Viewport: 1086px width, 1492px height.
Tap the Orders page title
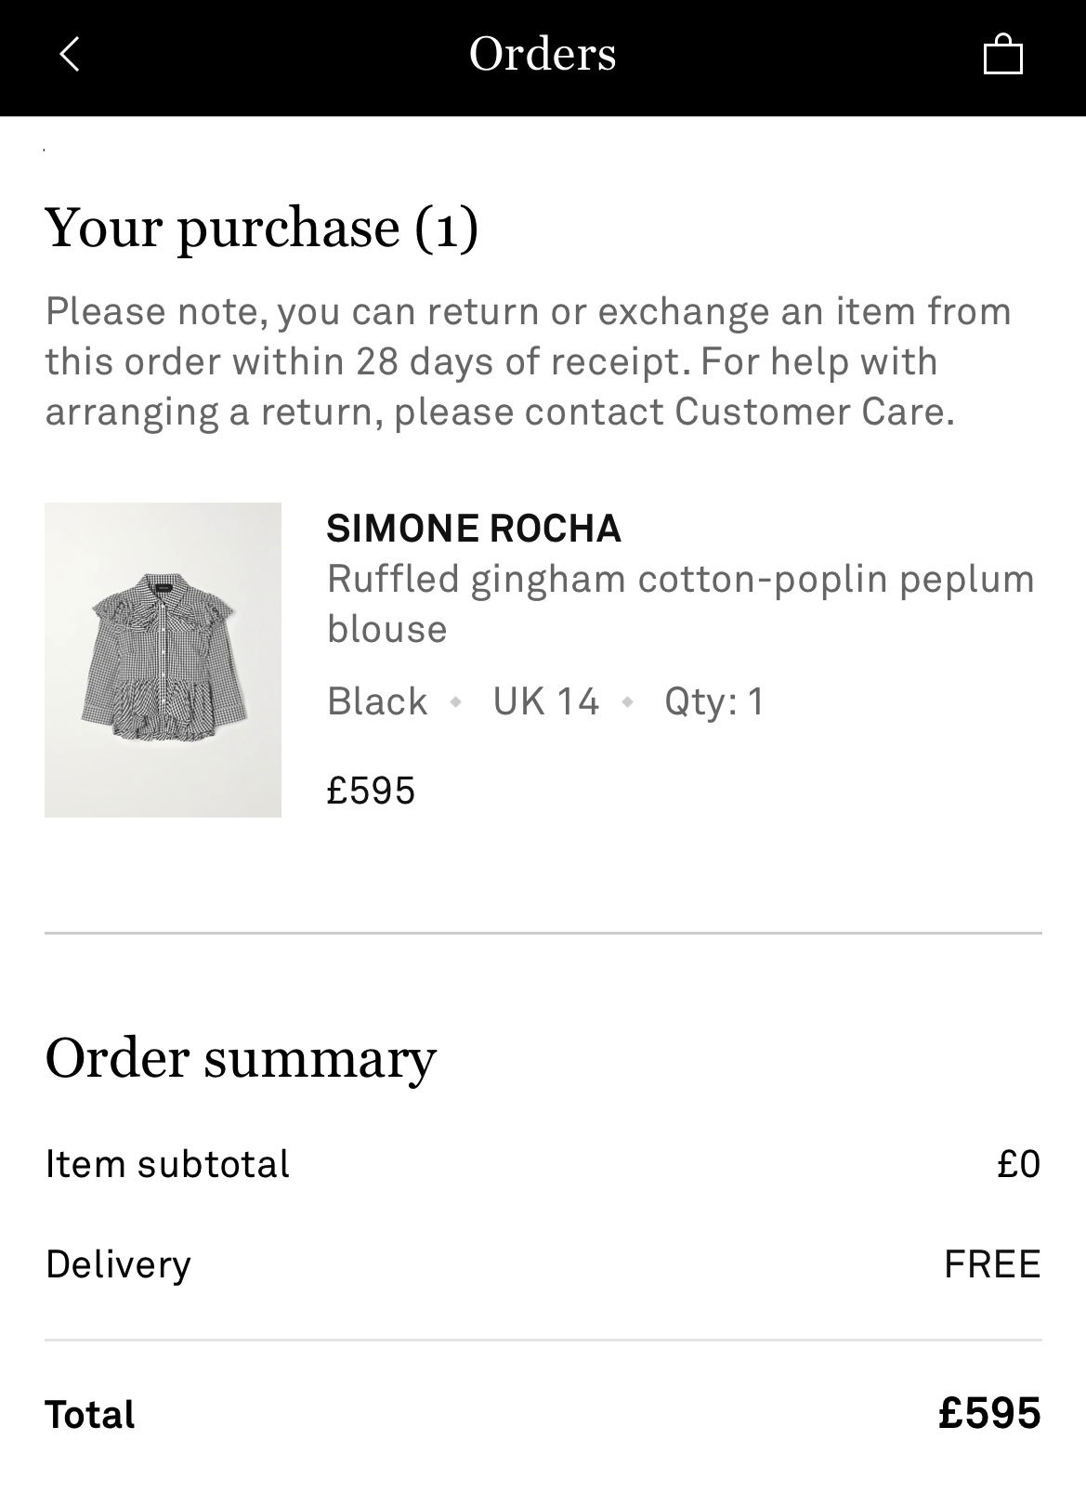click(x=543, y=54)
